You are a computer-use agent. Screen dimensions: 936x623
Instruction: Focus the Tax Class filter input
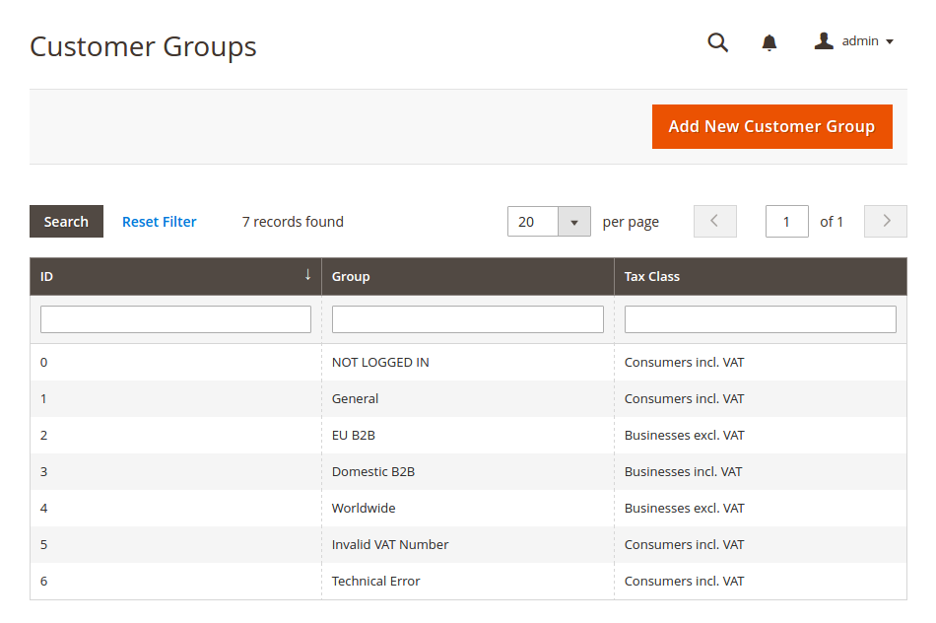coord(760,319)
